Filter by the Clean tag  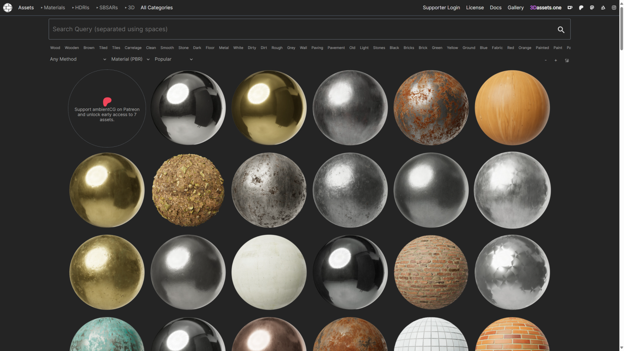(151, 48)
